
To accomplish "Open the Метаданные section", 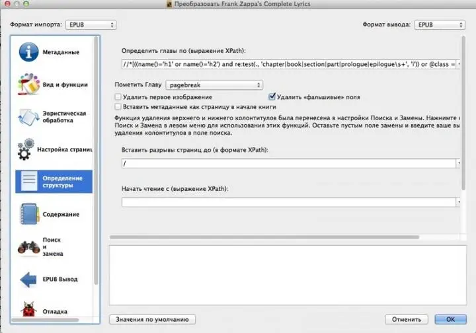I will [61, 52].
